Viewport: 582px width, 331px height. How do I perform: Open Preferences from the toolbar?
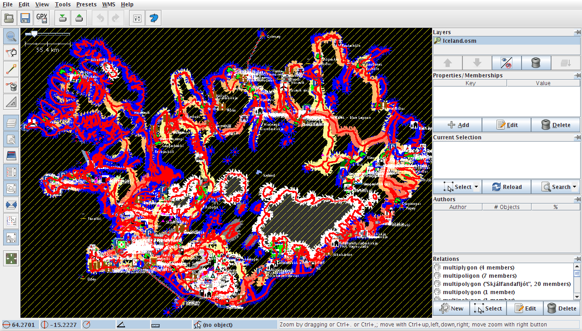pyautogui.click(x=137, y=18)
